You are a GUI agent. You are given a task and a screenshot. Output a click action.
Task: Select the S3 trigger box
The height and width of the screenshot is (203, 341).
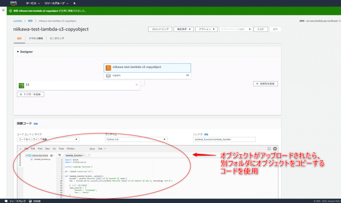(78, 85)
